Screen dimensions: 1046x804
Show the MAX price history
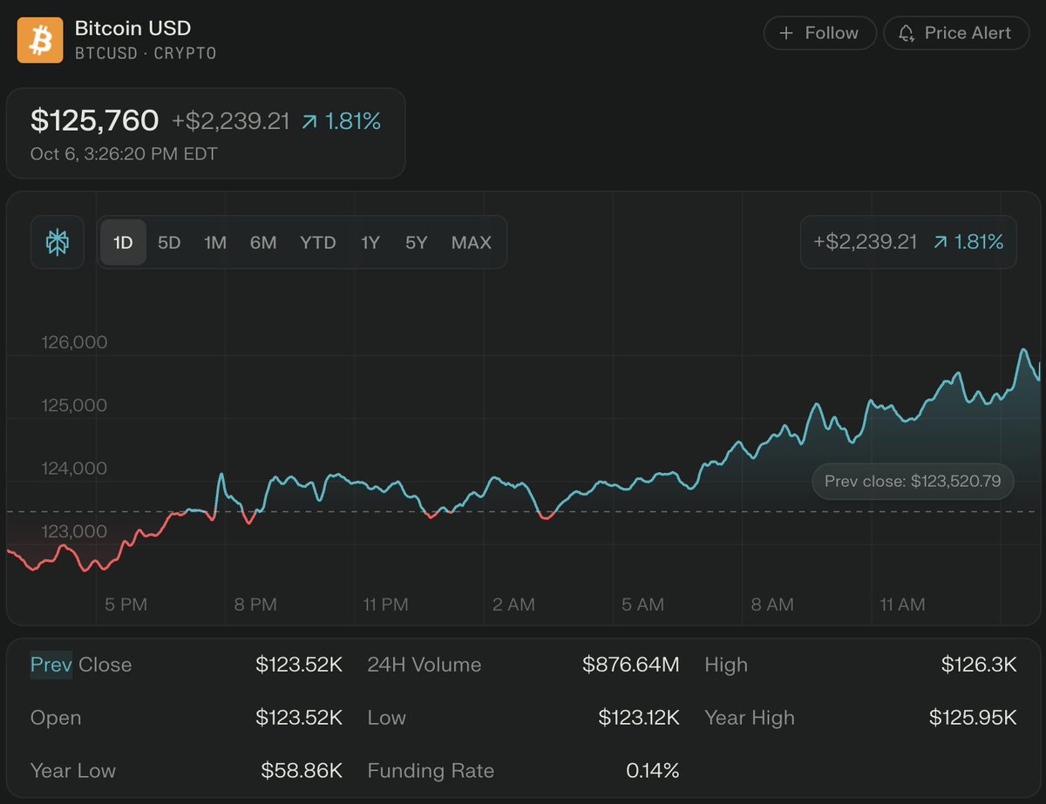point(472,242)
